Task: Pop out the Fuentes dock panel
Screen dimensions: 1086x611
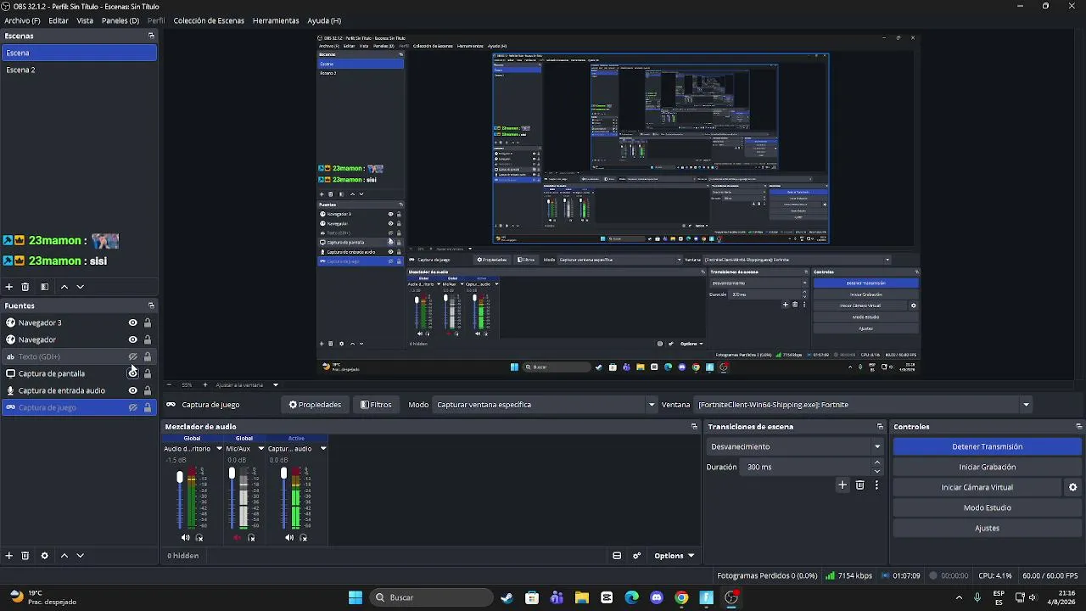Action: [151, 305]
